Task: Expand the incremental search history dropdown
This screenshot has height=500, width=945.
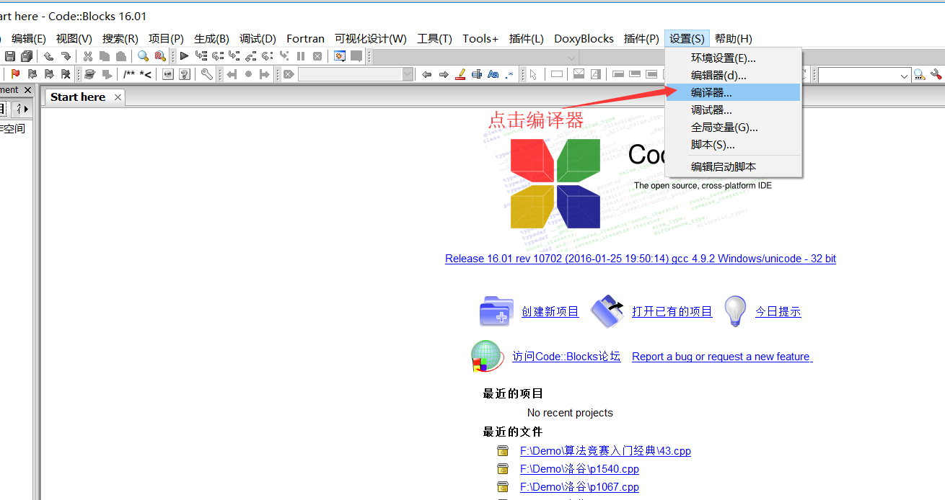Action: point(408,73)
